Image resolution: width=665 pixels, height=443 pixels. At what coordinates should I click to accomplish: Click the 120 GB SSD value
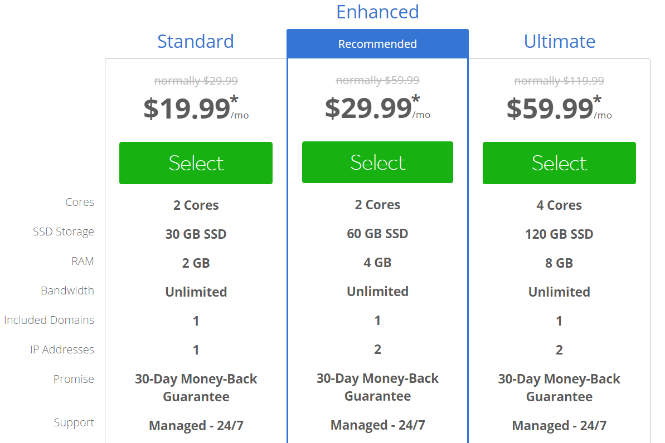559,234
